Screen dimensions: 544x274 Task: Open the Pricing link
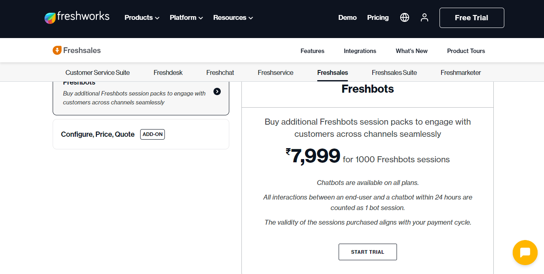coord(378,17)
